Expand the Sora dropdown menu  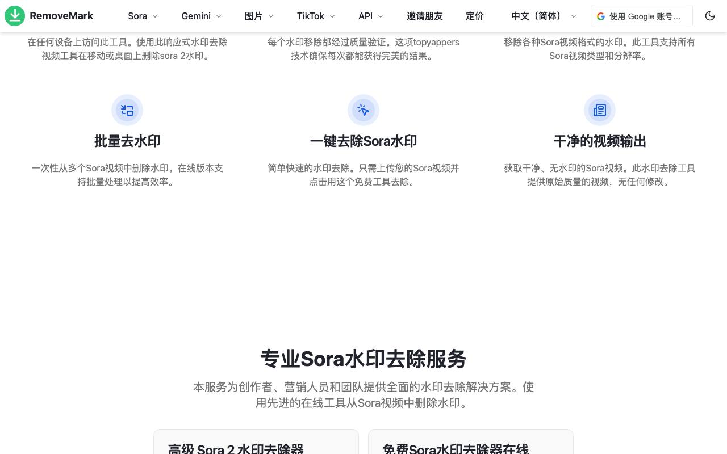pos(143,16)
